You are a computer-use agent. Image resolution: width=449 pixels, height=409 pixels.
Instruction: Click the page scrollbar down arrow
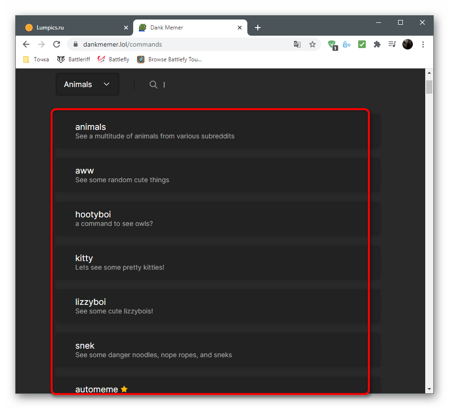click(x=429, y=389)
